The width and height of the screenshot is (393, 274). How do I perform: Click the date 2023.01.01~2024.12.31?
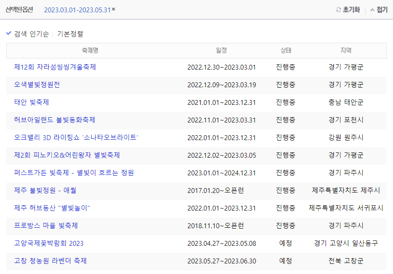221,173
